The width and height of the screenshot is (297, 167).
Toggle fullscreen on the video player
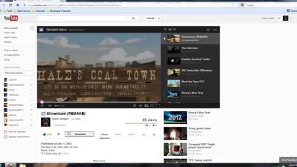coord(158,105)
